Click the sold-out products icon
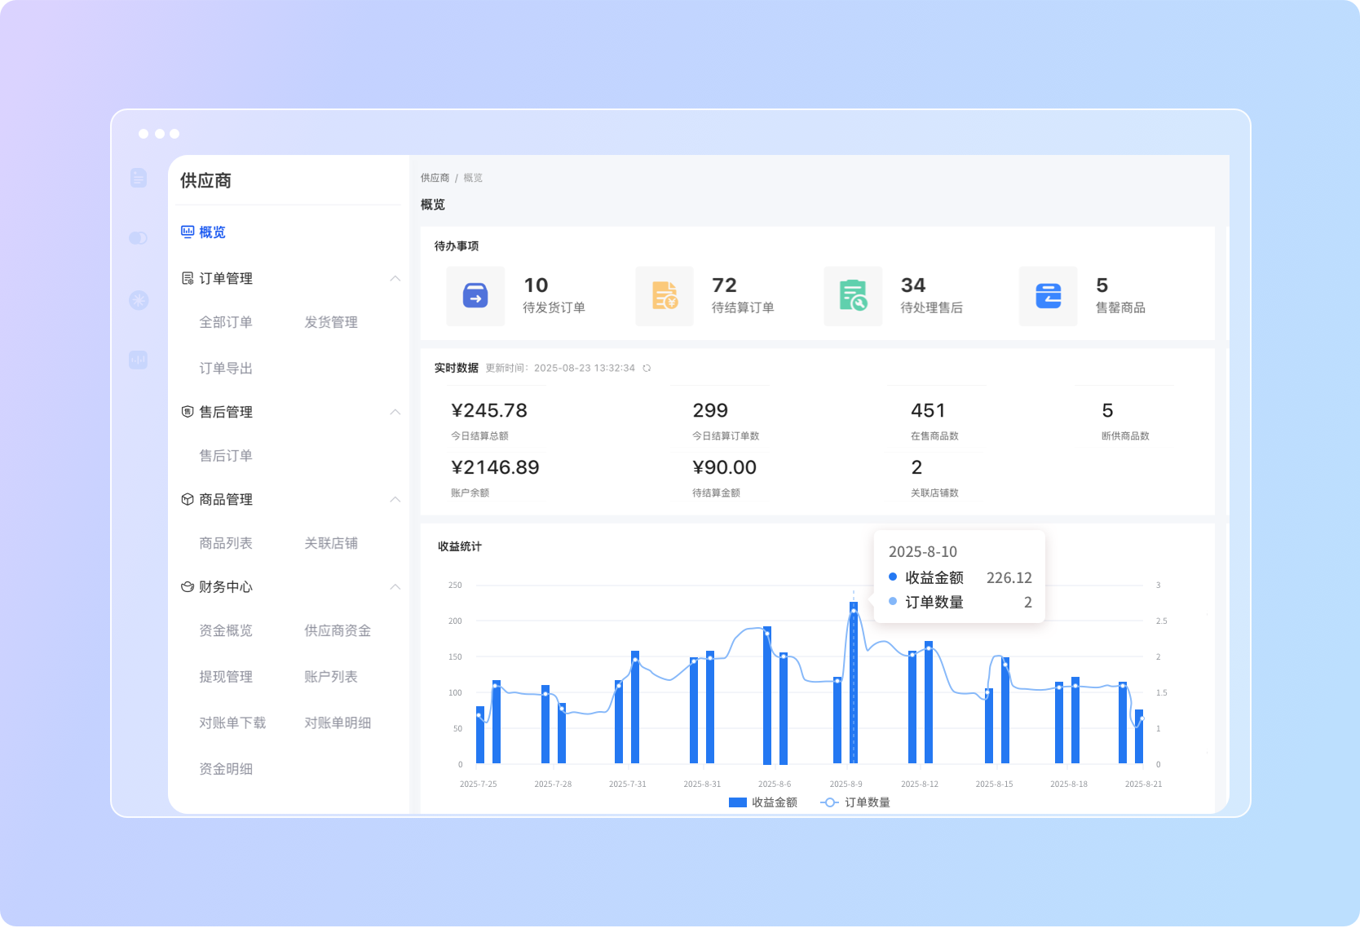 pos(1048,296)
